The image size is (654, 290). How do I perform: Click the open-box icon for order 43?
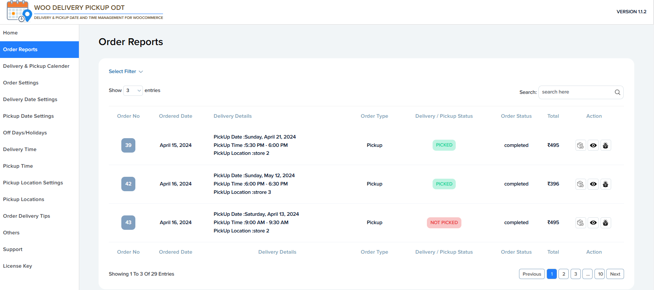tap(605, 223)
